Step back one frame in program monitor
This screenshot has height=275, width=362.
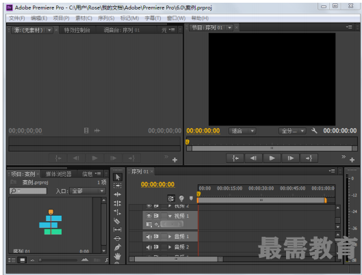pyautogui.click(x=253, y=158)
